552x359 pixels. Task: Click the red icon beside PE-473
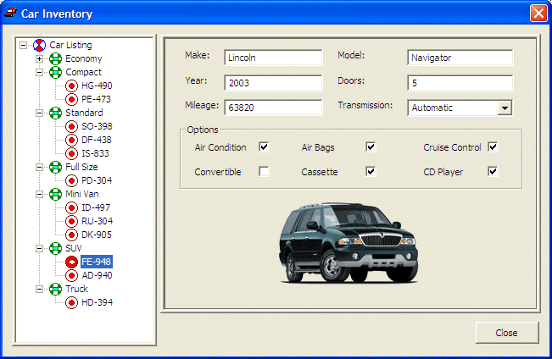[71, 100]
